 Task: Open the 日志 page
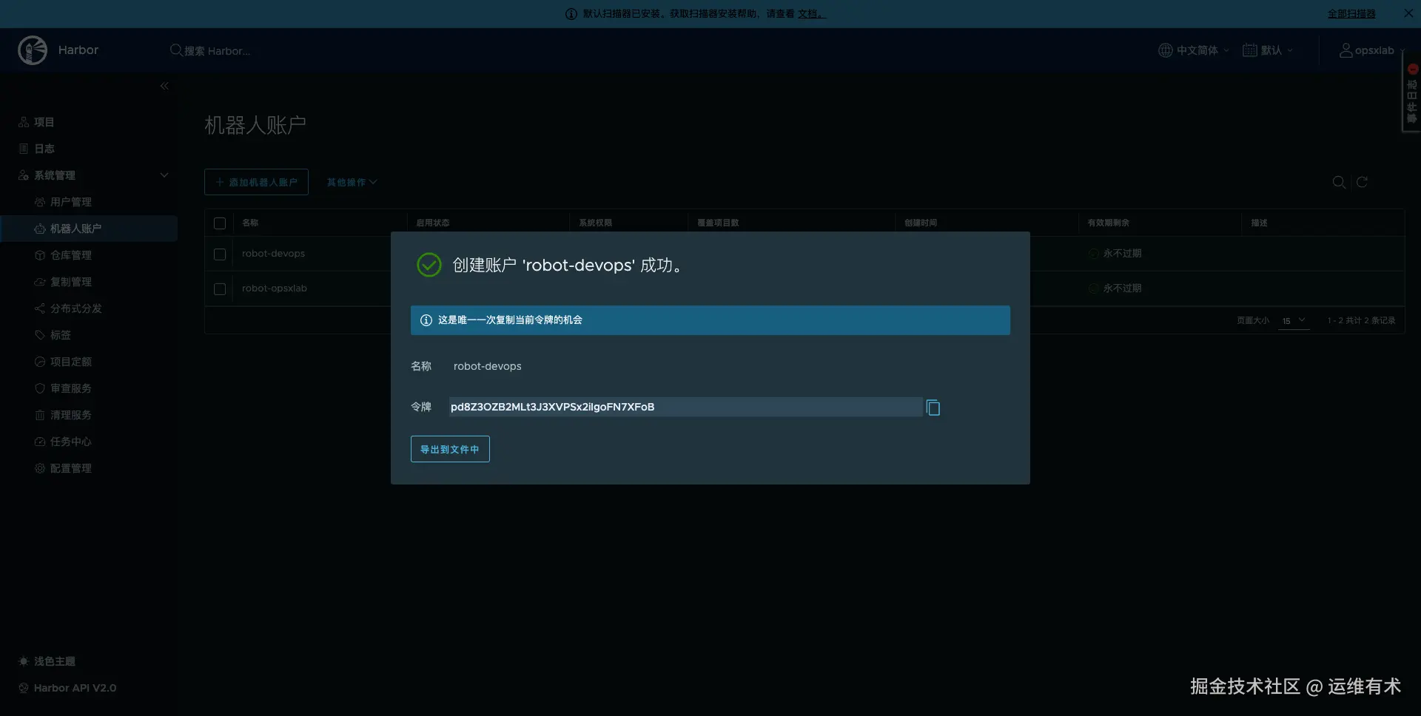coord(44,148)
